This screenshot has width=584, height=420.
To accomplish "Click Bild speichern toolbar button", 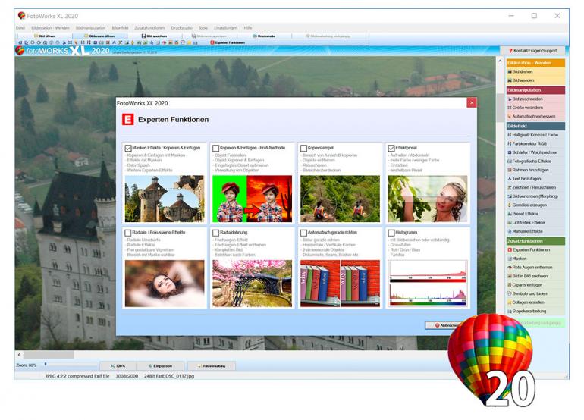I will click(154, 36).
